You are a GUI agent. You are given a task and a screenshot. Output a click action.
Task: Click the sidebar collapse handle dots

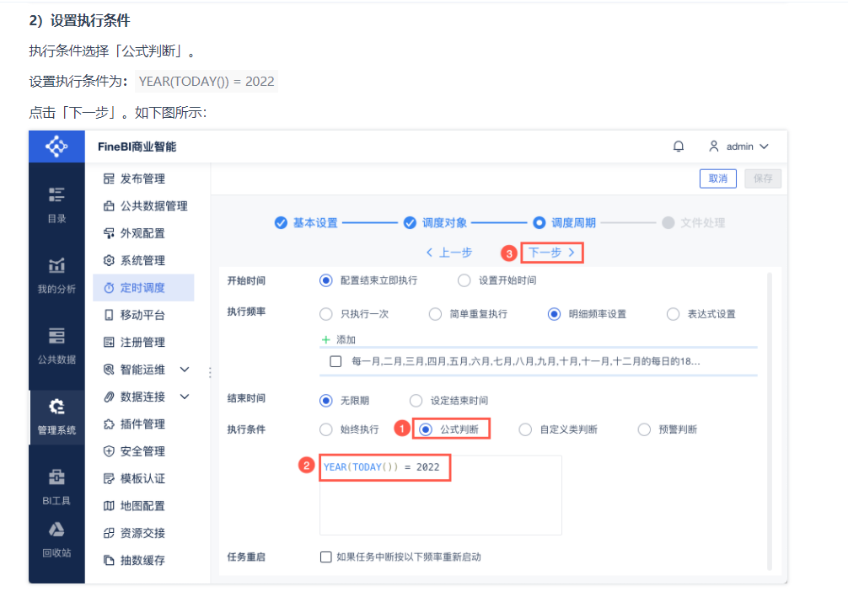coord(210,372)
